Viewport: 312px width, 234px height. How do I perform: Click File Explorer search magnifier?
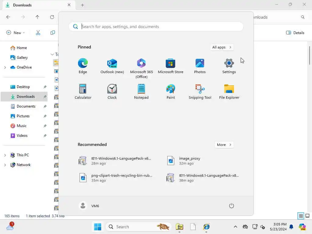point(303,17)
